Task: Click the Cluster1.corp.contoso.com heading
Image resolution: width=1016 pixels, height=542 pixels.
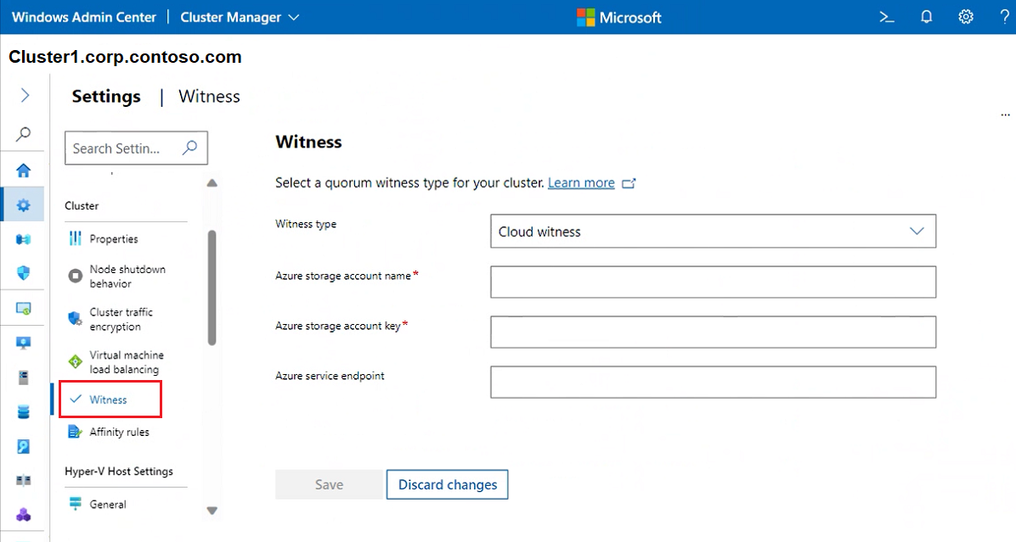Action: pos(125,57)
